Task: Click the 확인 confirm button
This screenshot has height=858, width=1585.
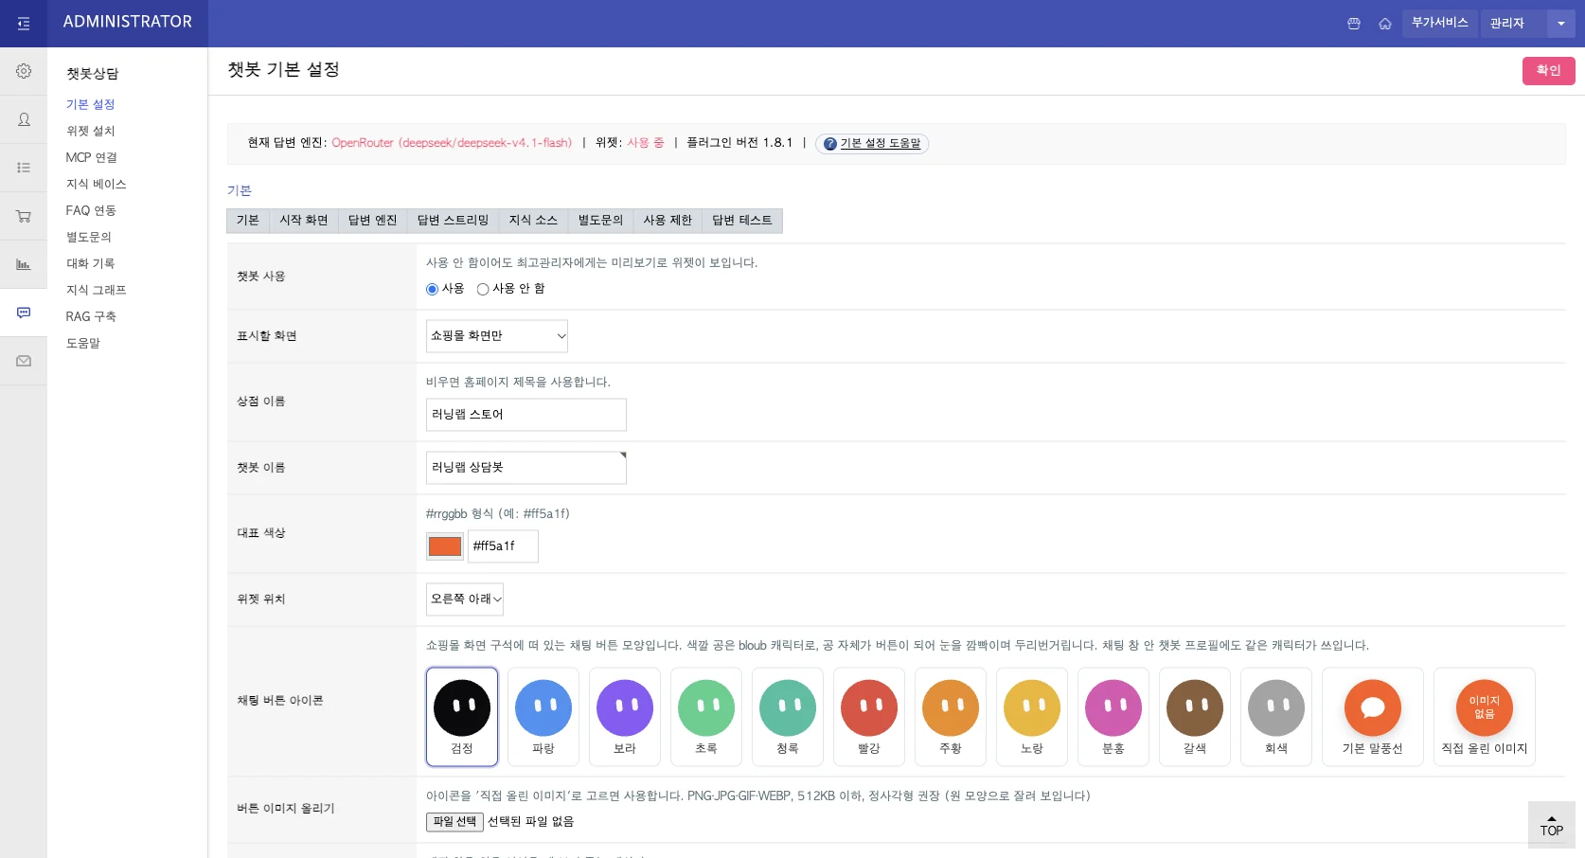Action: (1549, 71)
